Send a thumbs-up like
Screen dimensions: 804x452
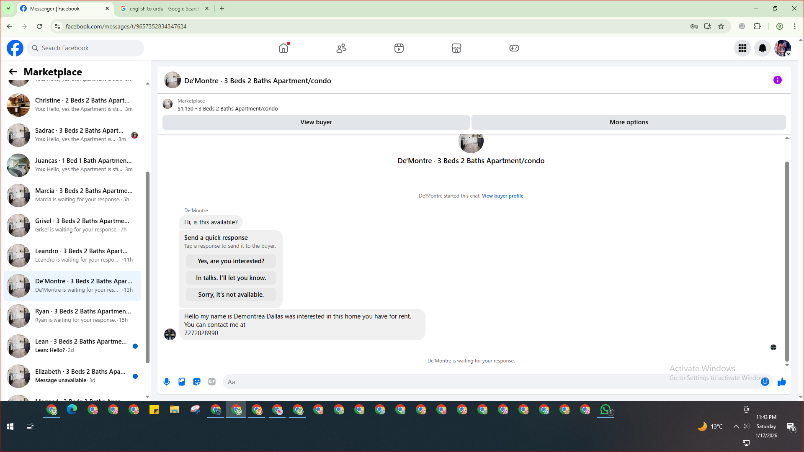coord(781,382)
